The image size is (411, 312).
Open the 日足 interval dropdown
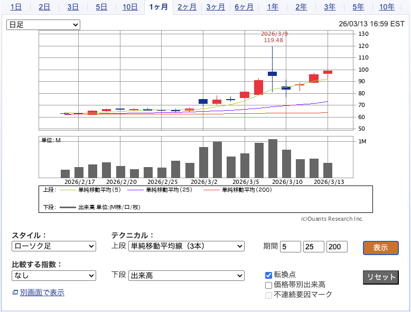point(43,25)
